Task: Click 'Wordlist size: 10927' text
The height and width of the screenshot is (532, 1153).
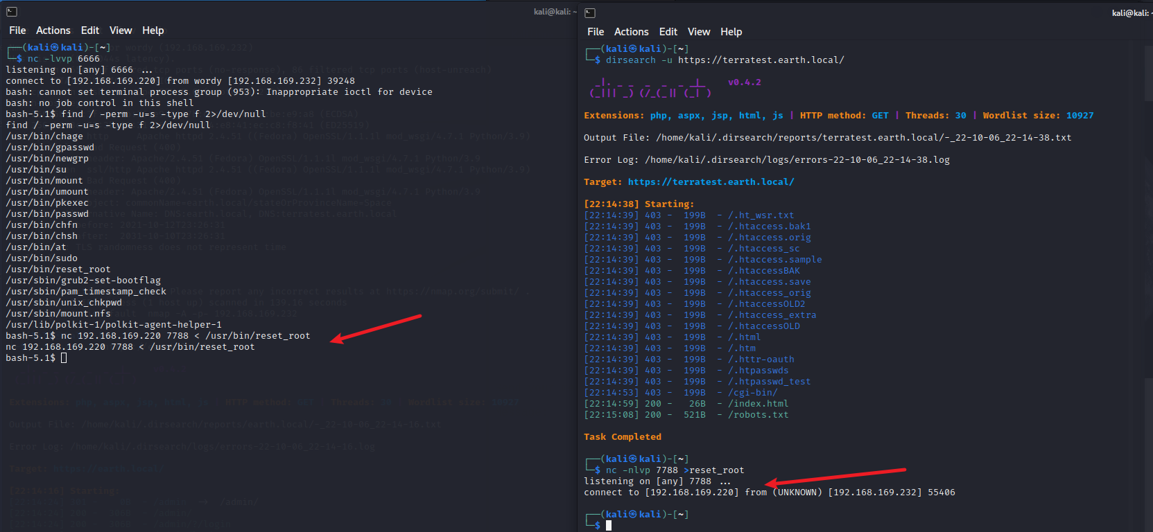Action: 1039,116
